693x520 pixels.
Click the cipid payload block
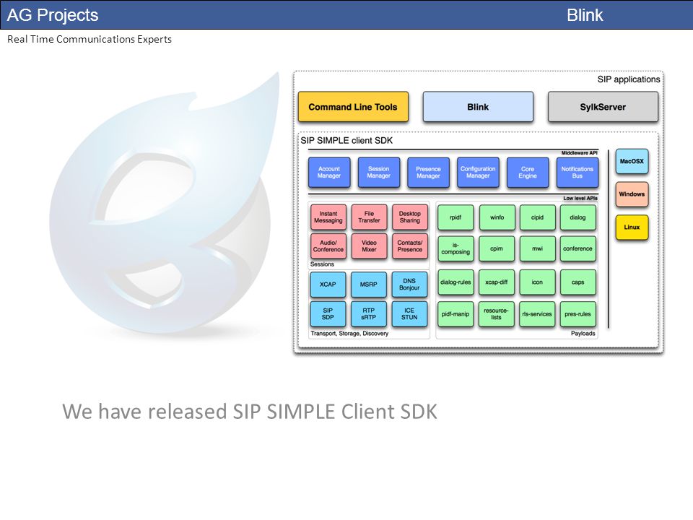coord(537,217)
